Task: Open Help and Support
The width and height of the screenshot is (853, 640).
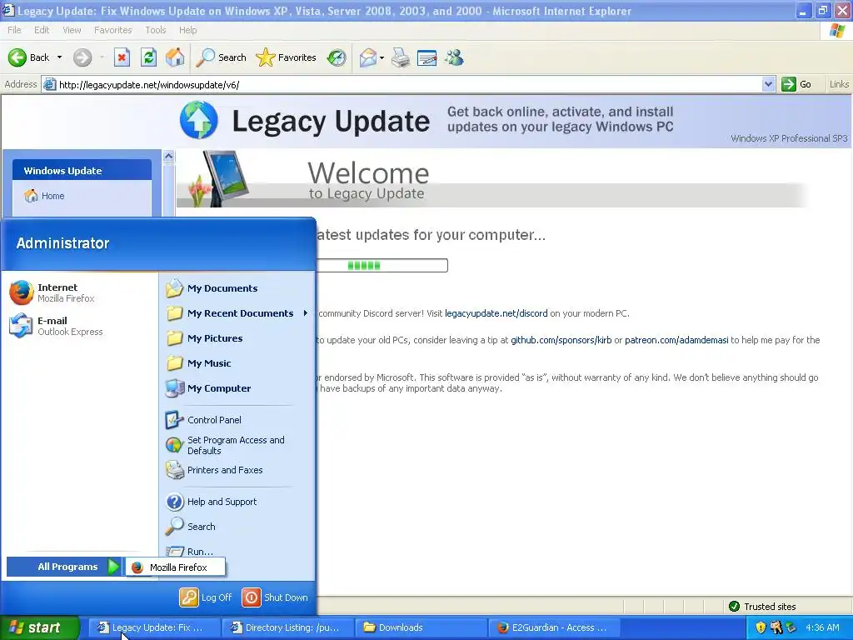Action: click(237, 502)
